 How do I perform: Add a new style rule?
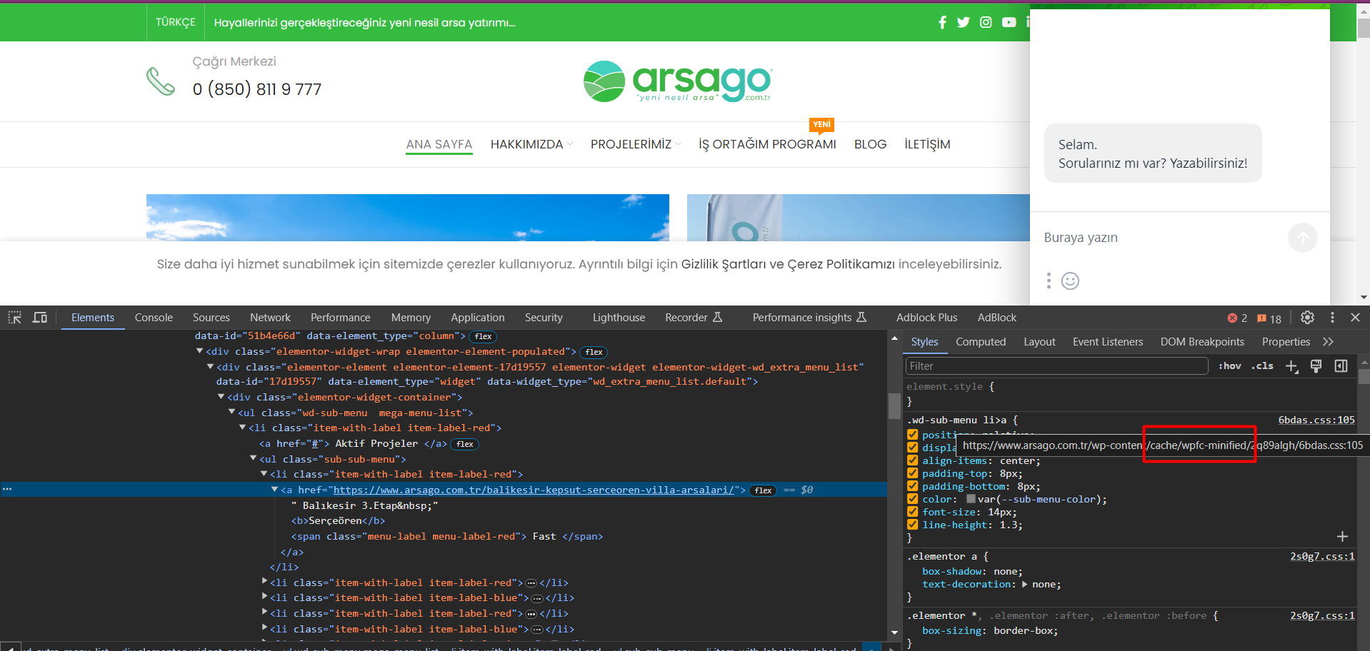[1291, 366]
